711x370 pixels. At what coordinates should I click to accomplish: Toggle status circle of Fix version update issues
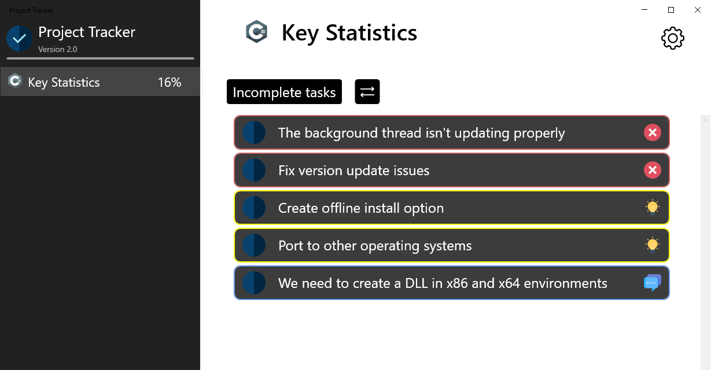click(x=254, y=171)
